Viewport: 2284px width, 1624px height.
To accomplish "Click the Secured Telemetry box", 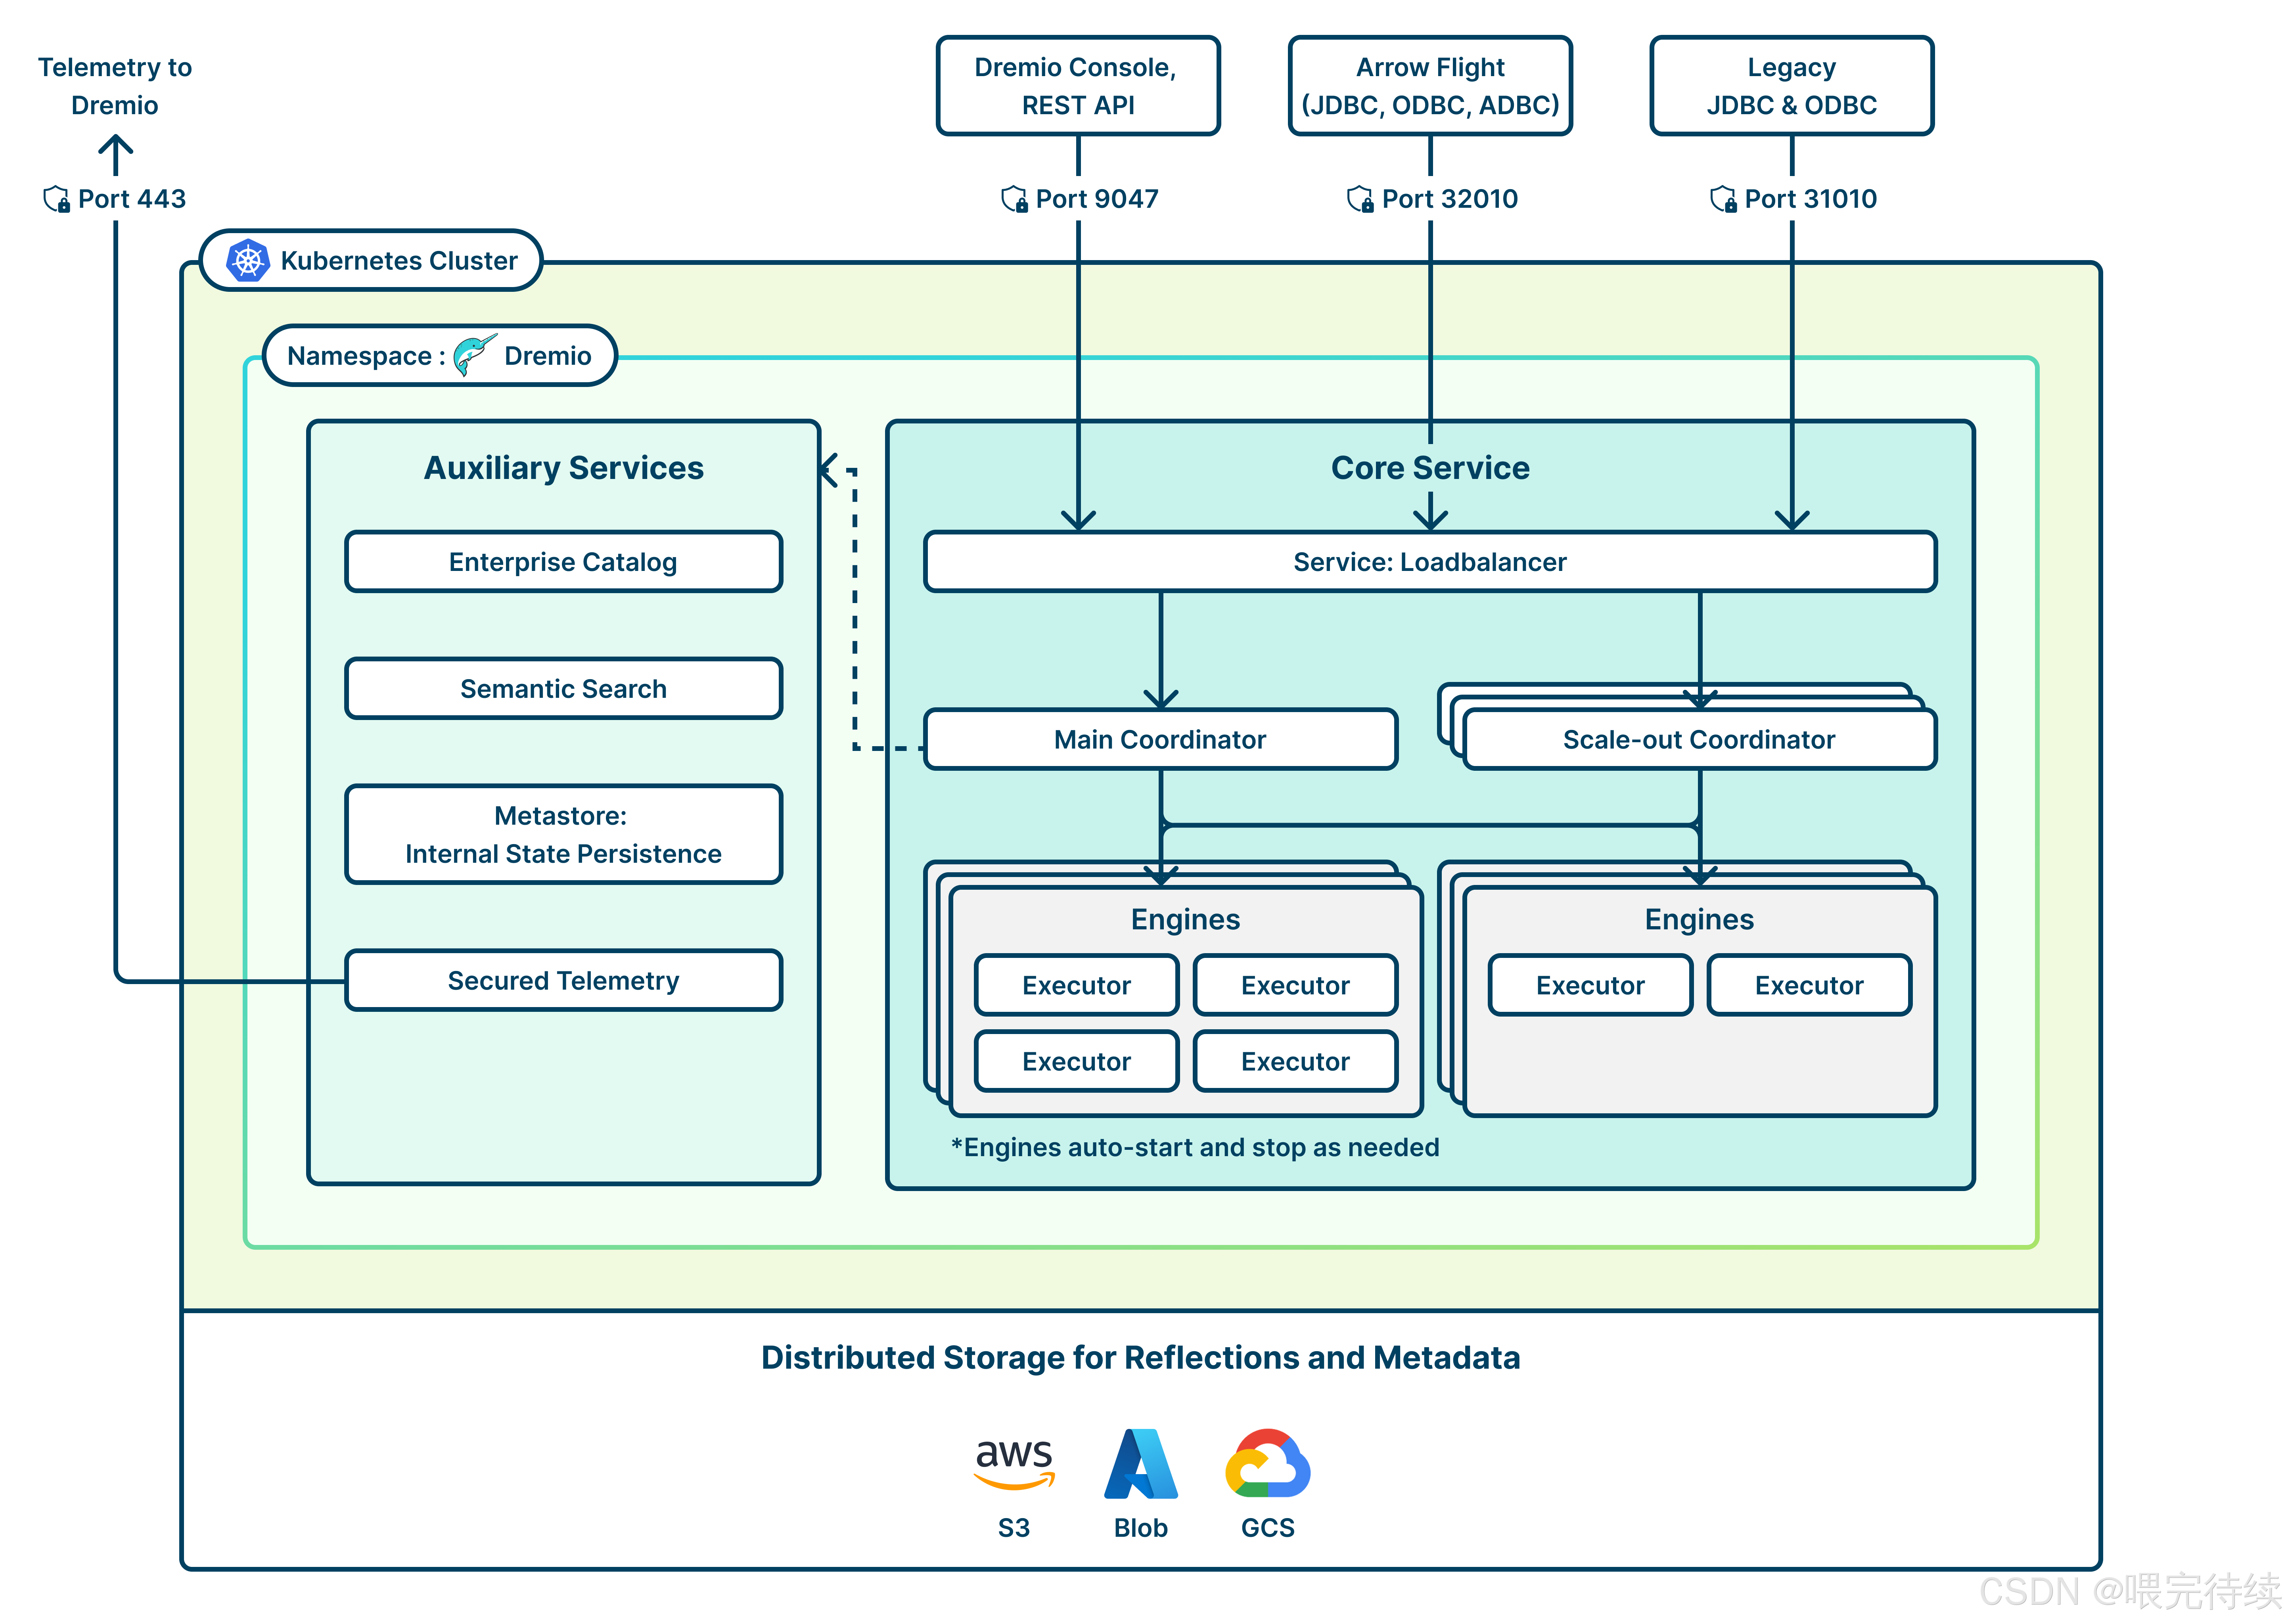I will pos(563,981).
